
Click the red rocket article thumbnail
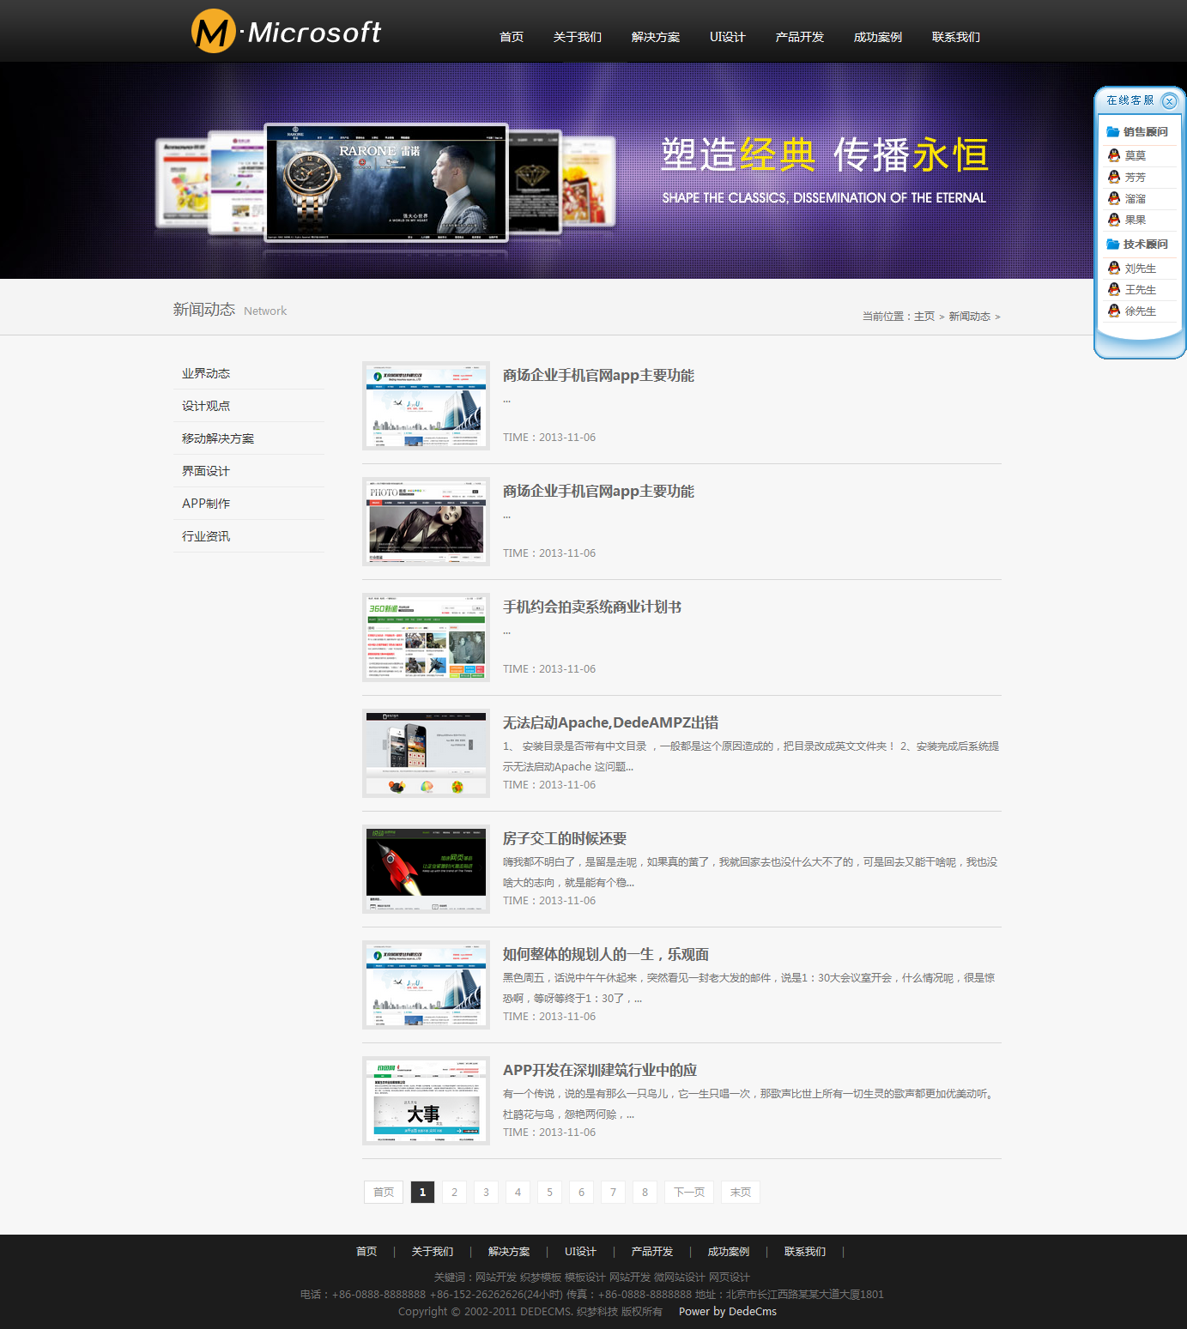[426, 869]
